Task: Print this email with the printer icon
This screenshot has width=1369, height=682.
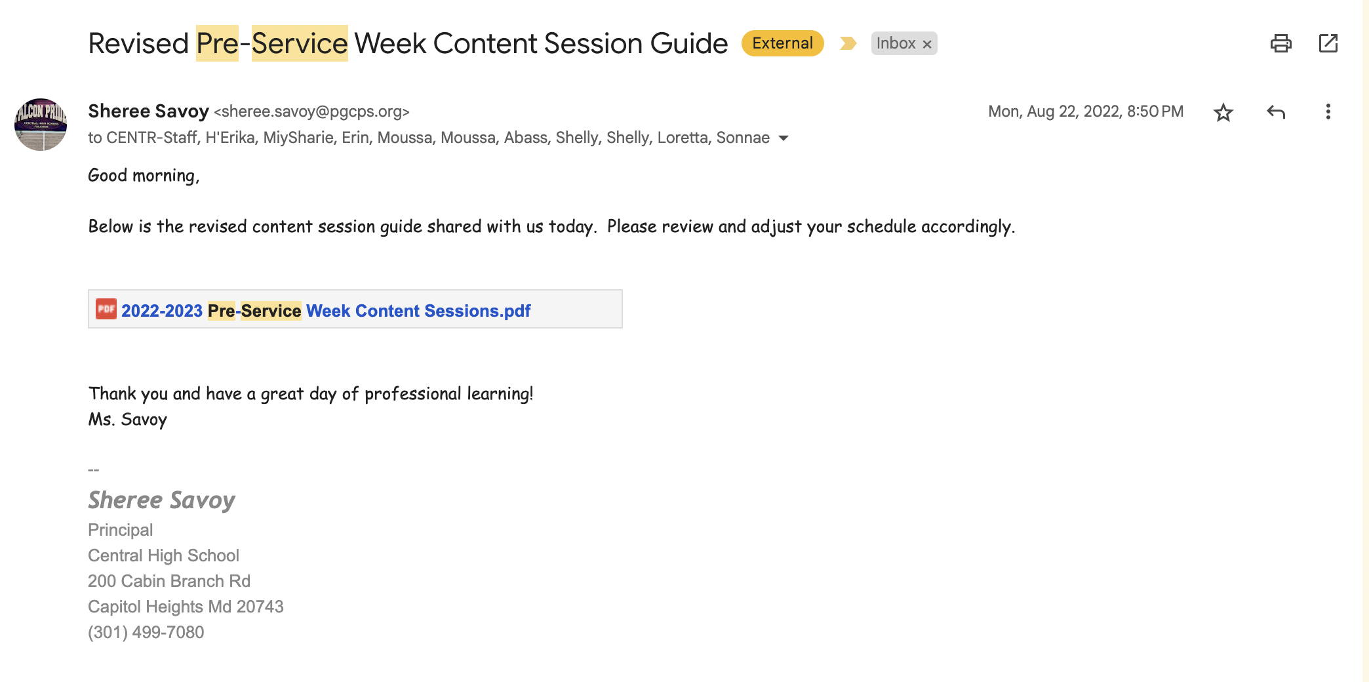Action: tap(1280, 44)
